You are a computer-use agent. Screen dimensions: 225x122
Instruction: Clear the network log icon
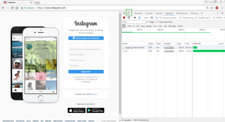click(129, 17)
